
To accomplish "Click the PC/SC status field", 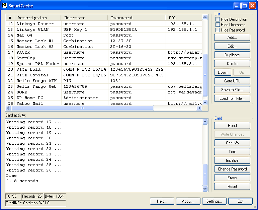I will 13,196.
